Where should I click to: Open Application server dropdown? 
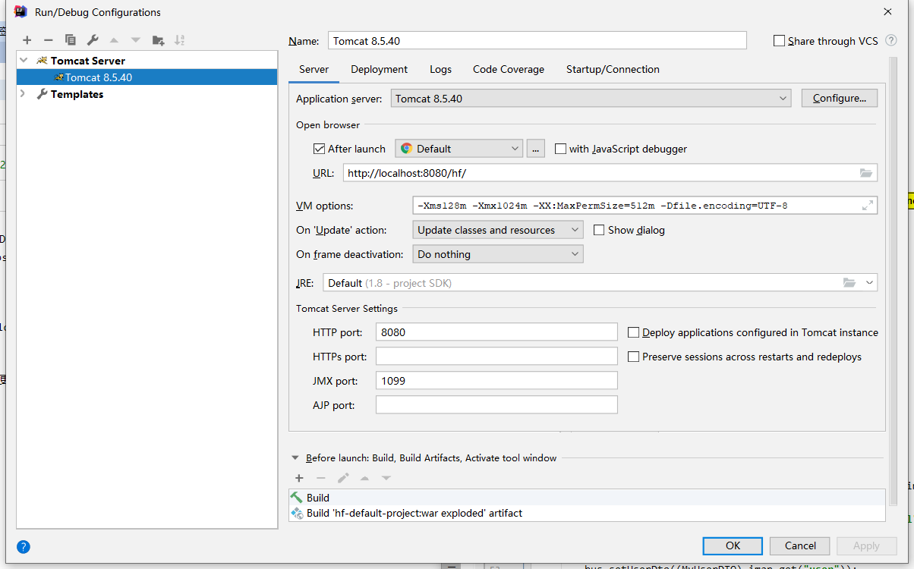coord(591,99)
